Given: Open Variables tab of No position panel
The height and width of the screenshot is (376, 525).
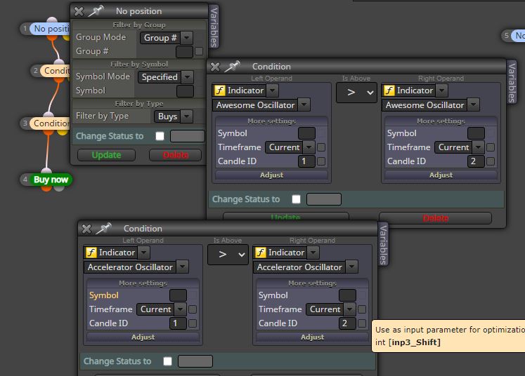Looking at the screenshot, I should point(214,27).
